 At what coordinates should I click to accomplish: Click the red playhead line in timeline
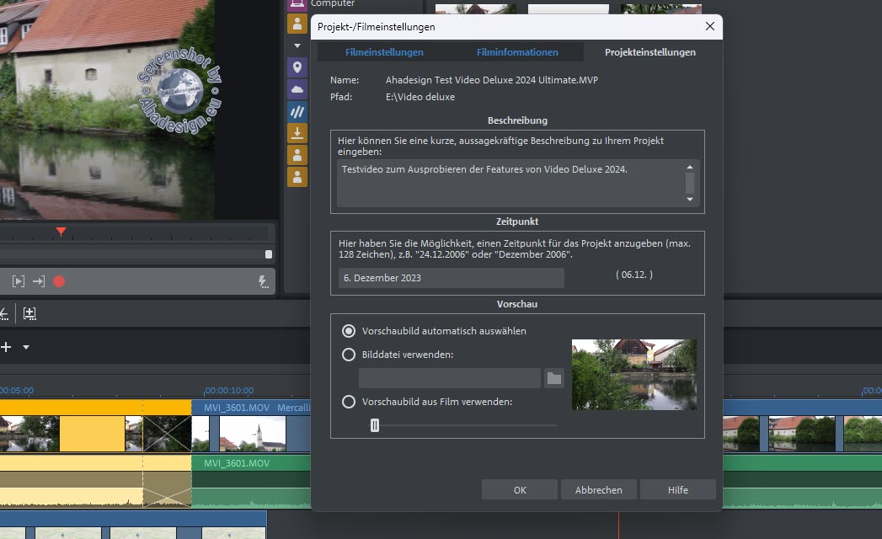[619, 525]
